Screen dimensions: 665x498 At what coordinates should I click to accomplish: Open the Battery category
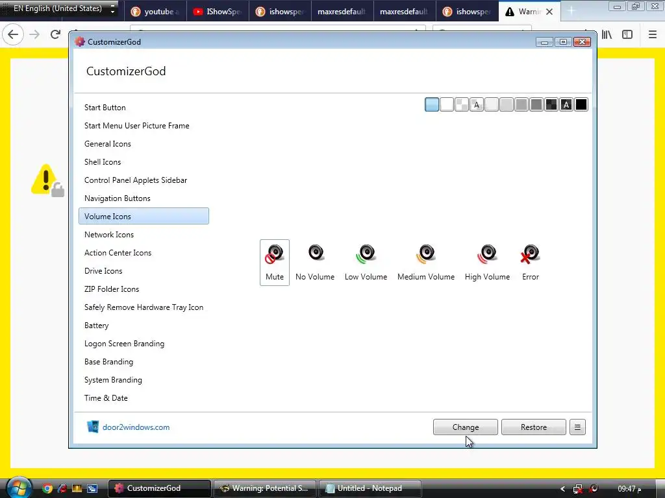(144, 326)
